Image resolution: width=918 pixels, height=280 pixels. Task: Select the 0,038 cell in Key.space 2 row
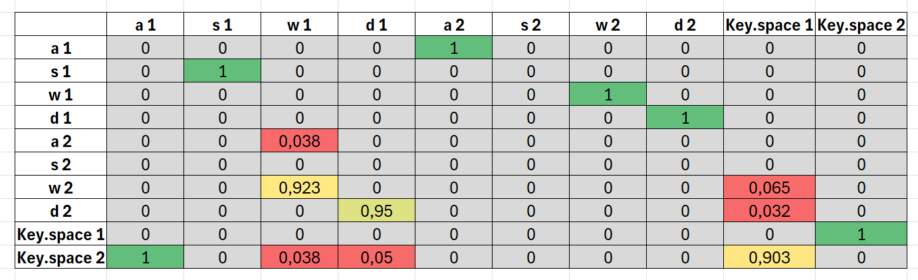coord(299,257)
